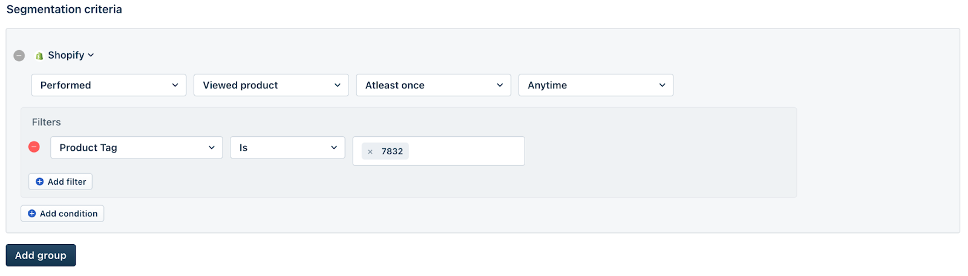Remove the 7832 tag with x
This screenshot has height=276, width=968.
[370, 152]
